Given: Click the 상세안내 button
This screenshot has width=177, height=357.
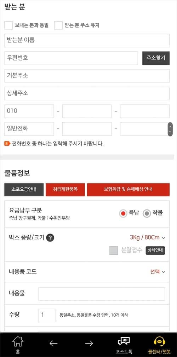Looking at the screenshot, I should coord(155,251).
